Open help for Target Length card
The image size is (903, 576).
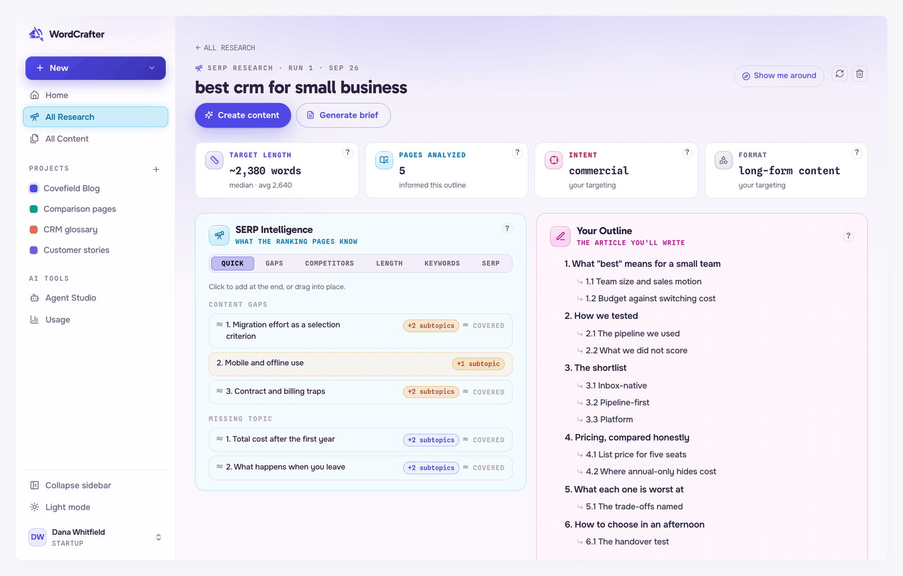(x=348, y=152)
